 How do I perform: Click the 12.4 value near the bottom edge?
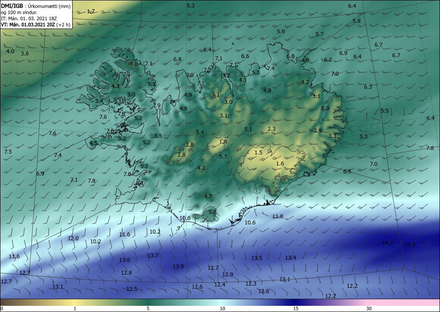click(x=220, y=285)
